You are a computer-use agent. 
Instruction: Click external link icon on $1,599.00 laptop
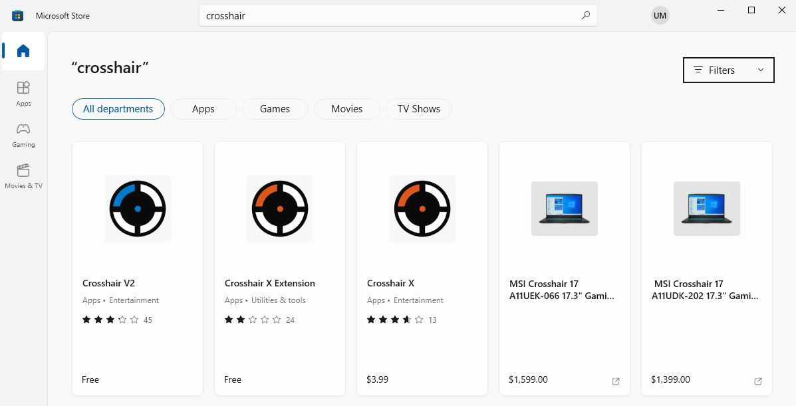615,381
